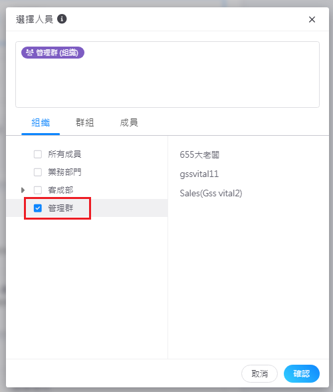
Task: Select member Sales(Gss vital2)
Action: pos(211,193)
